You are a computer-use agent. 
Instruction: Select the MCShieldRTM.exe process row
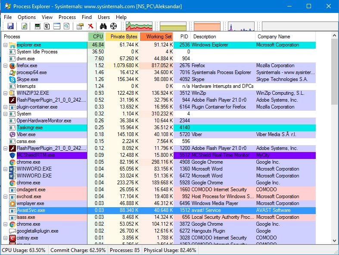(x=159, y=155)
